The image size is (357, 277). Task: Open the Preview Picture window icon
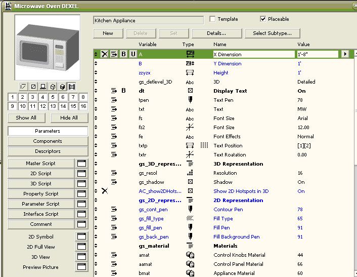81,267
